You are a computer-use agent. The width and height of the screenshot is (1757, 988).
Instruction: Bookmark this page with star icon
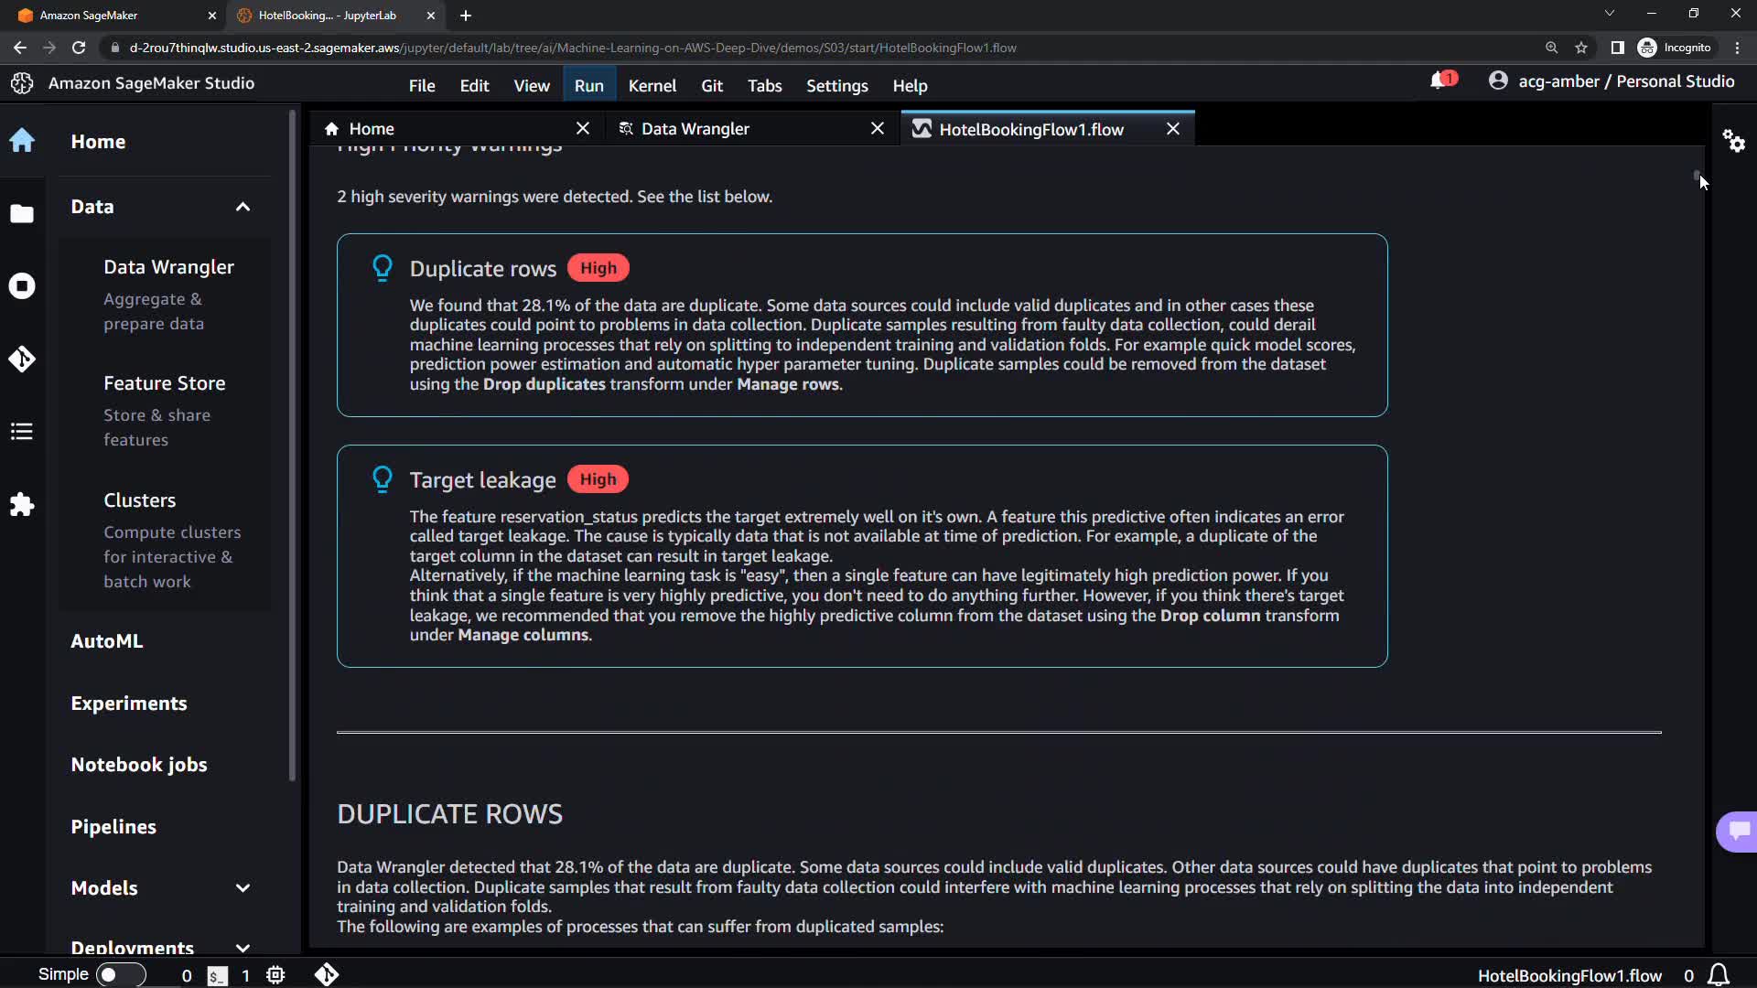point(1581,48)
